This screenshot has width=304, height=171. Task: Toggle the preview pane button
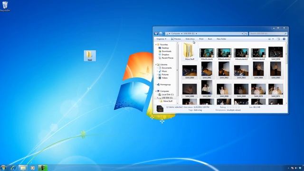(x=278, y=39)
